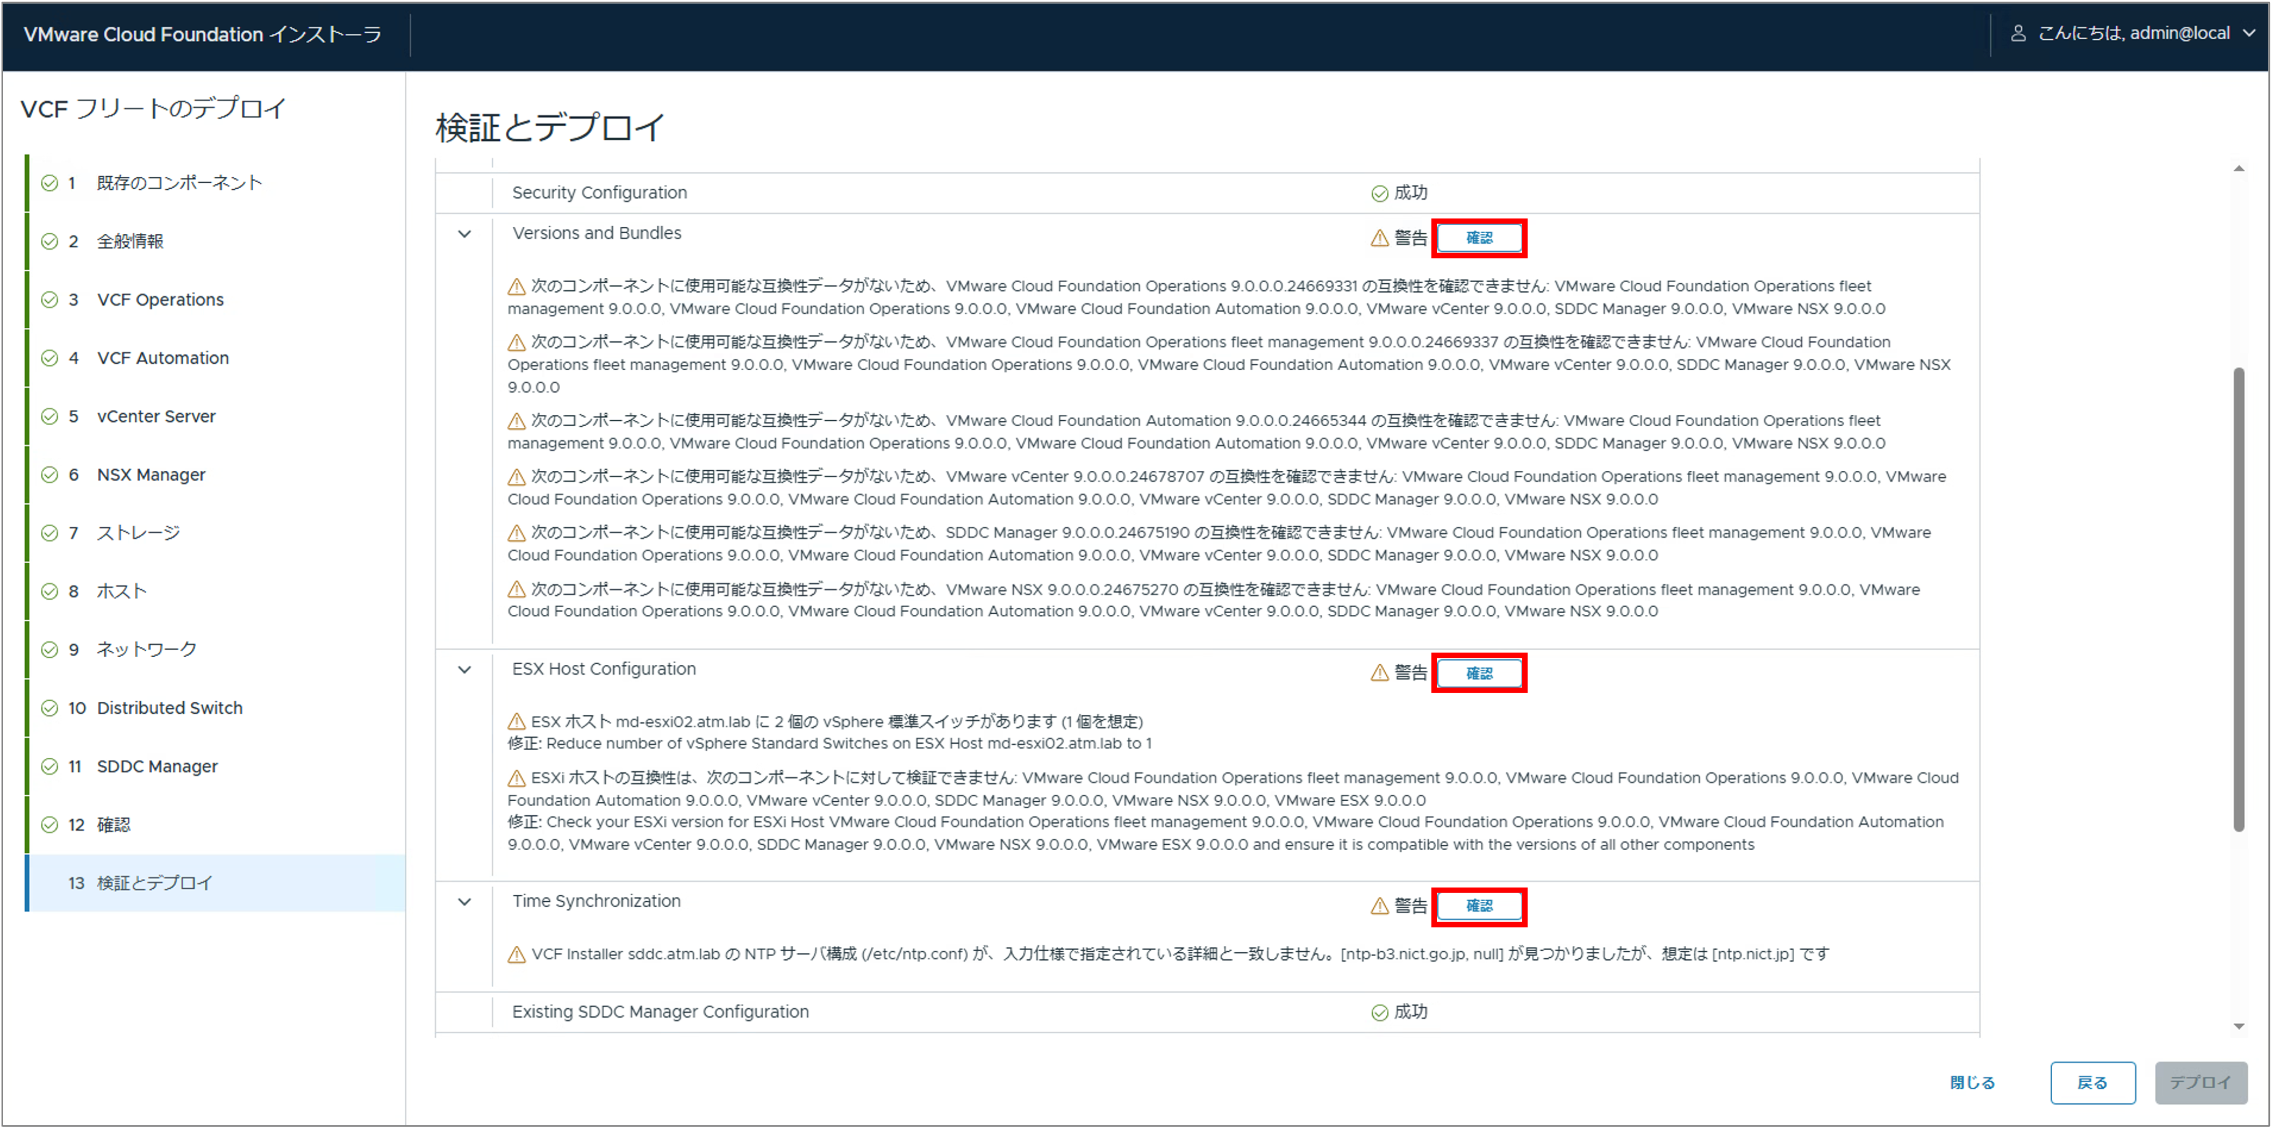Click green check icon beside 全般情報
Screen dimensions: 2271x1128
tap(49, 241)
